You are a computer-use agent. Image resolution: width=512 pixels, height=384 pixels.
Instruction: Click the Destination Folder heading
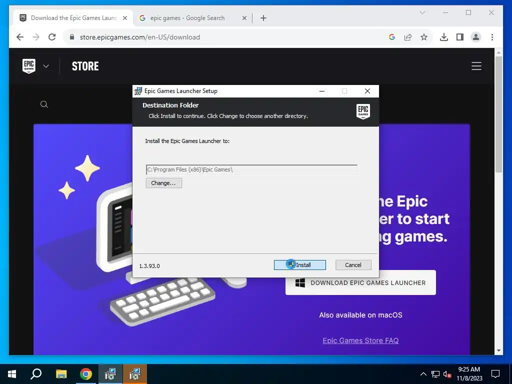click(170, 105)
